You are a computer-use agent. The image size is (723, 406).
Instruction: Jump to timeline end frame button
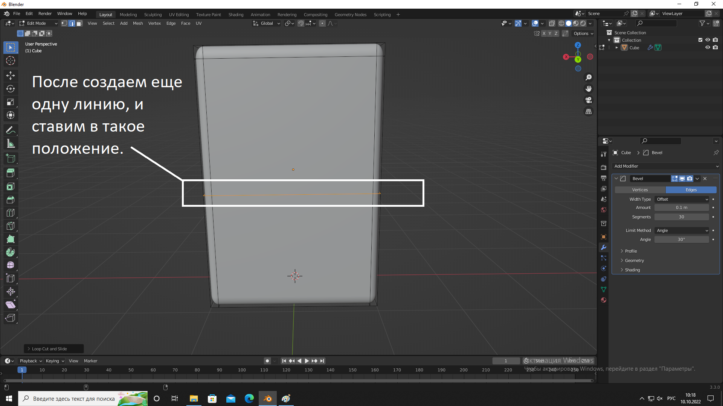coord(322,361)
